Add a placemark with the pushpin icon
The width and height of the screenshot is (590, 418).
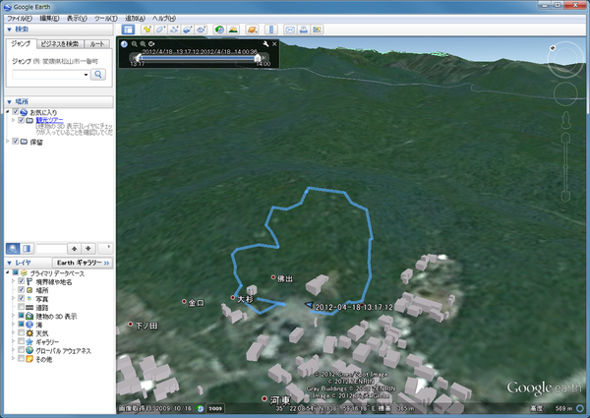tap(147, 30)
